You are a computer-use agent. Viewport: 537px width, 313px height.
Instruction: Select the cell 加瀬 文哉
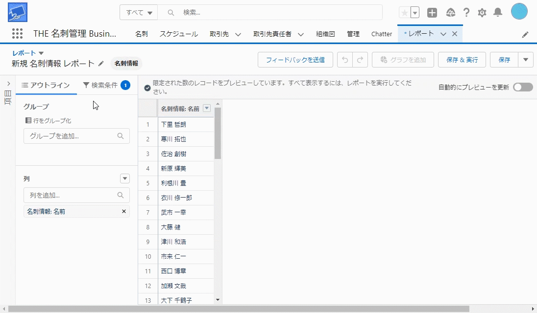click(x=186, y=286)
